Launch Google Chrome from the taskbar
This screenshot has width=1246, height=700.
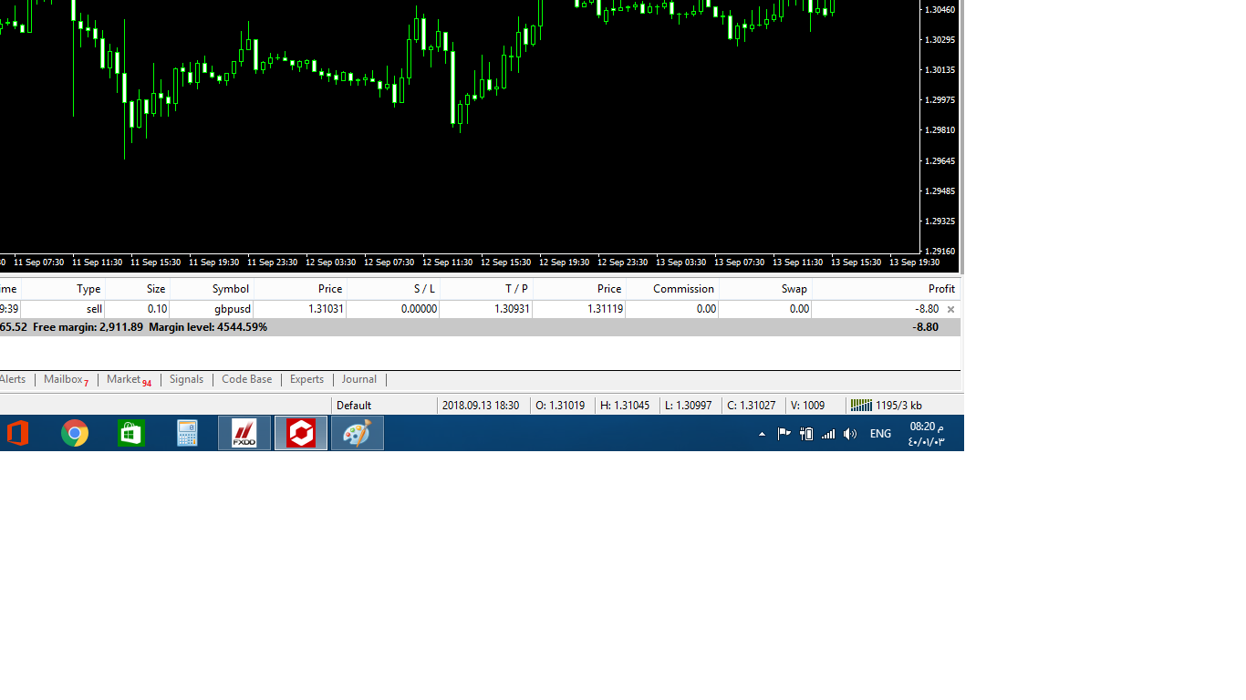[x=75, y=433]
